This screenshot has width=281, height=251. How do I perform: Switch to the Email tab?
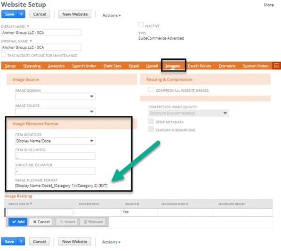(x=134, y=66)
